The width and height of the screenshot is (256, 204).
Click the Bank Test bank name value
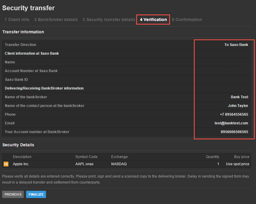[239, 97]
